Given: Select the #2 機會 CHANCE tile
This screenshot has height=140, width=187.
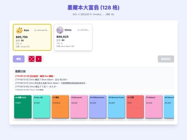Looking at the screenshot, I should click(60, 107).
